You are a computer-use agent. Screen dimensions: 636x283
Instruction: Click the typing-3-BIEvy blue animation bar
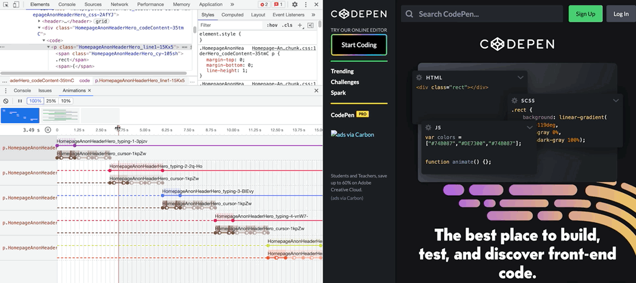[243, 195]
